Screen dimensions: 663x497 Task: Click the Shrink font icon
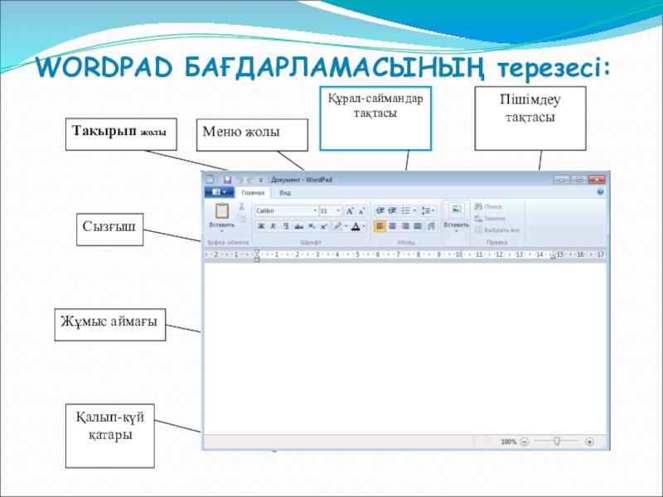pos(361,211)
